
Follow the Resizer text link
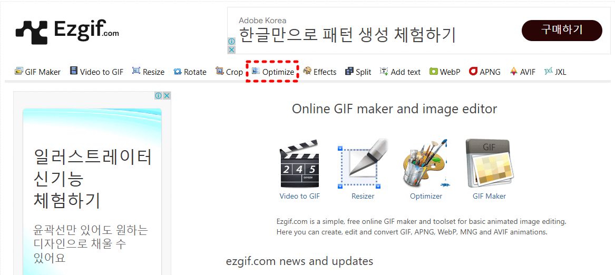(363, 196)
